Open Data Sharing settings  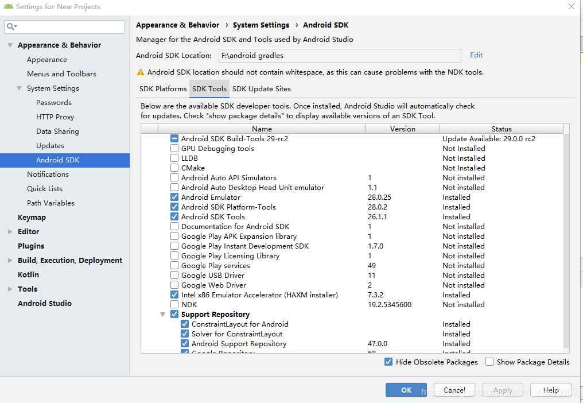tap(57, 131)
